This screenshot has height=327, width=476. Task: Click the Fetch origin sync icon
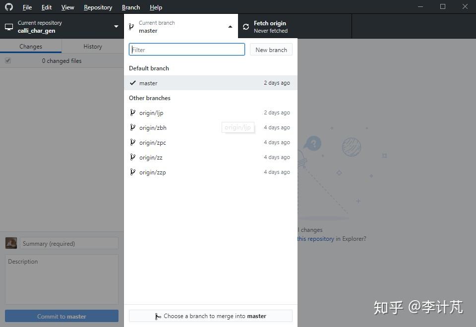[246, 26]
